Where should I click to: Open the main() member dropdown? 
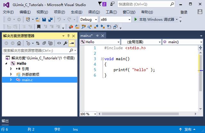(183, 42)
